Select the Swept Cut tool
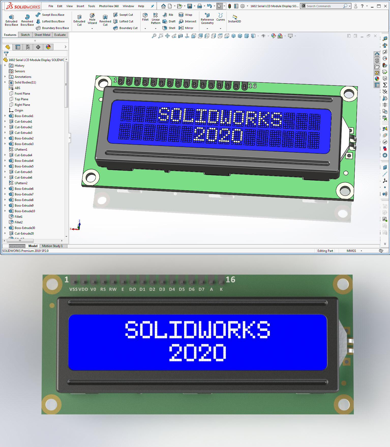 click(x=123, y=15)
